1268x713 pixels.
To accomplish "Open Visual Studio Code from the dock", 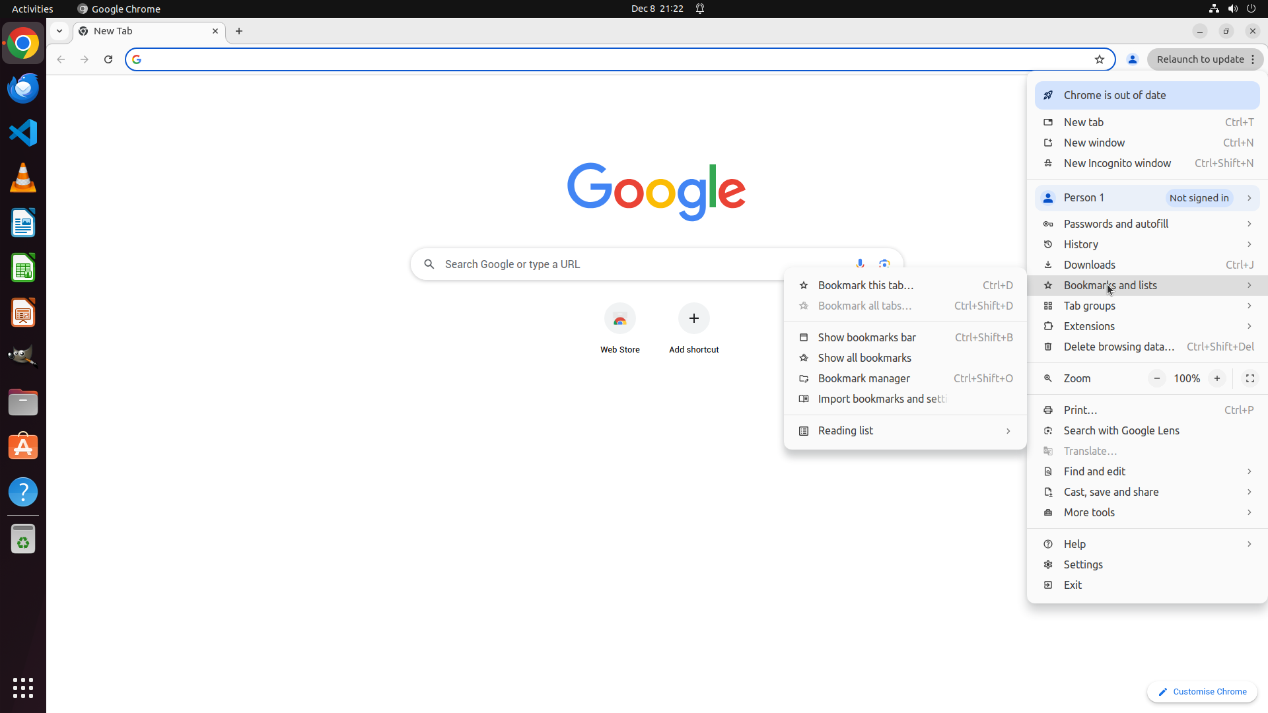I will tap(23, 133).
